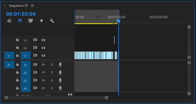Solo track A4
The width and height of the screenshot is (196, 104).
pos(52,88)
